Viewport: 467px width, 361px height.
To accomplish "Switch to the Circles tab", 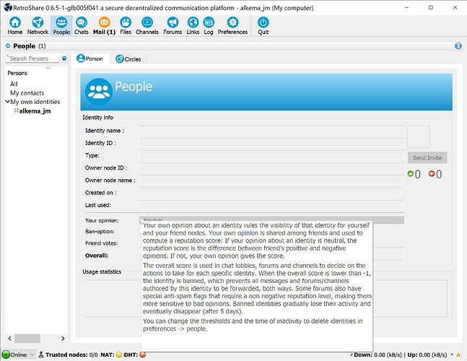I will coord(128,59).
